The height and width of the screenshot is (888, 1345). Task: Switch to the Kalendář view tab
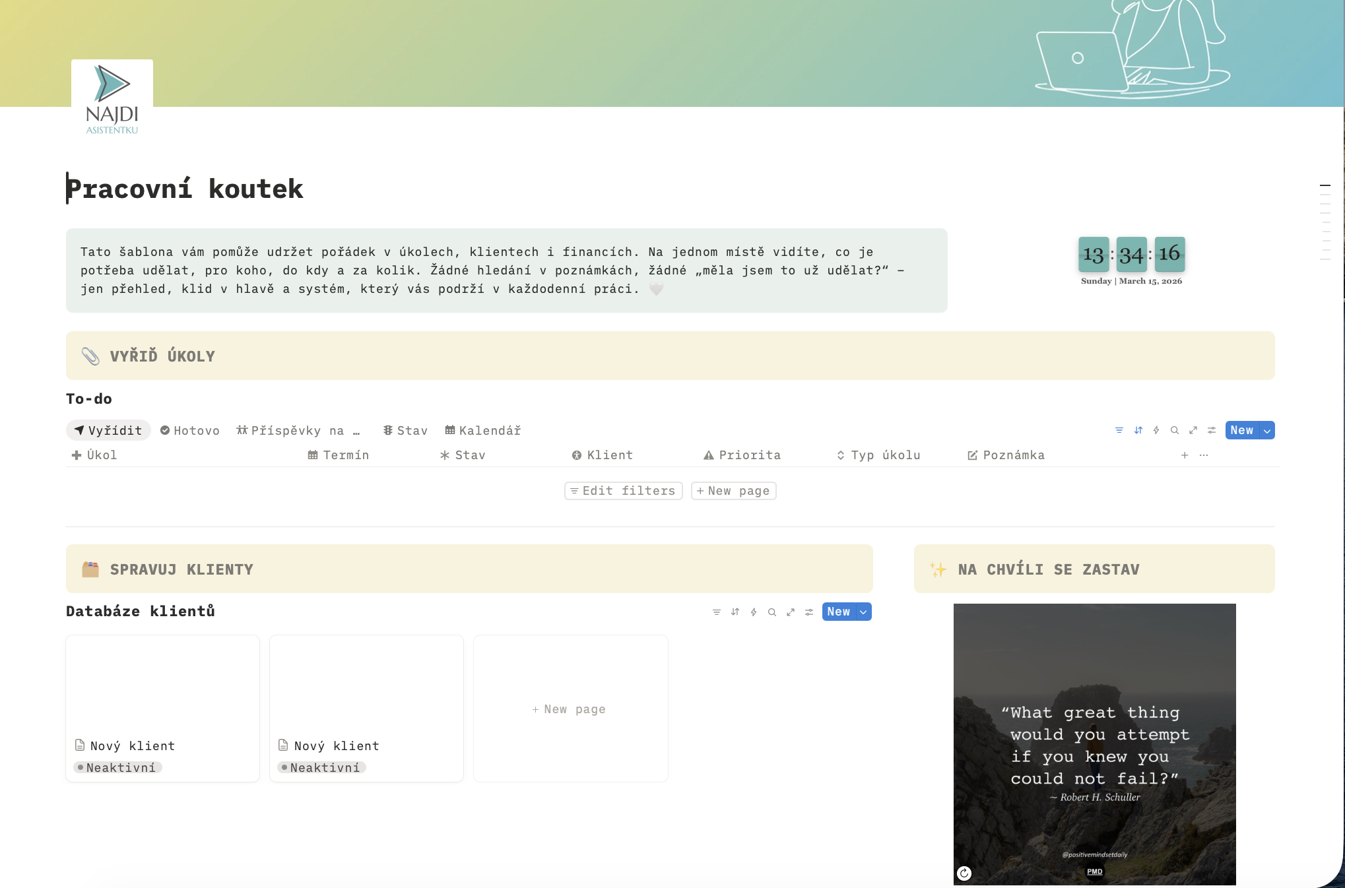point(483,430)
